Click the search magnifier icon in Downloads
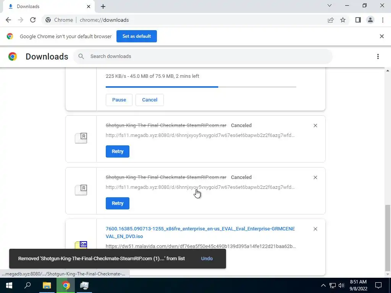The height and width of the screenshot is (293, 391). [x=81, y=56]
